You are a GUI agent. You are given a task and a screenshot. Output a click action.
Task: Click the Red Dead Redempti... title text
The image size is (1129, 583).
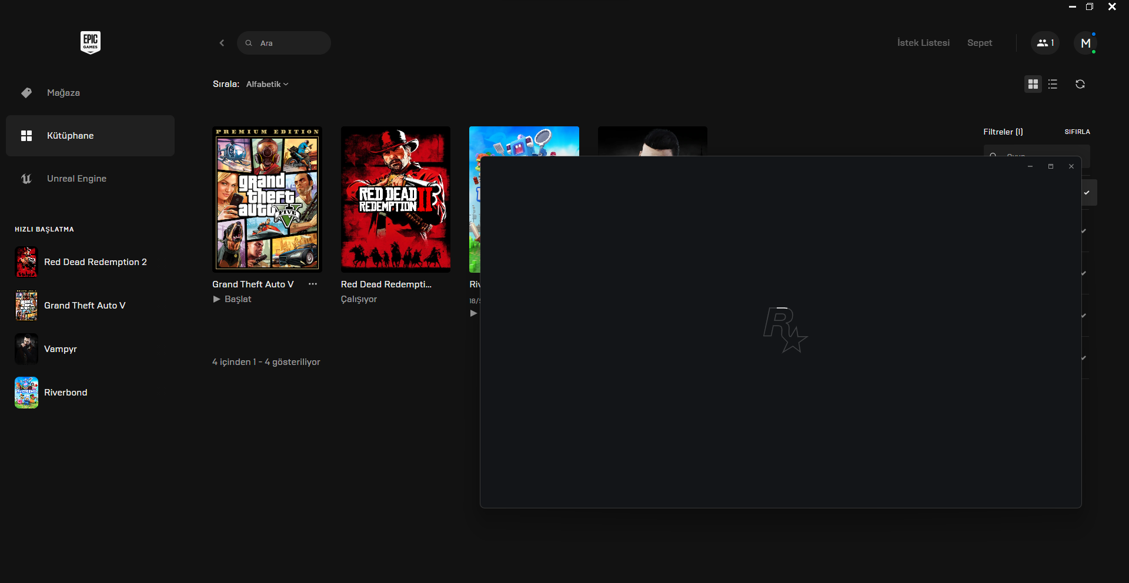[386, 284]
